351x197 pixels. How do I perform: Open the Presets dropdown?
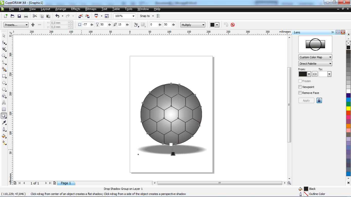pyautogui.click(x=16, y=25)
